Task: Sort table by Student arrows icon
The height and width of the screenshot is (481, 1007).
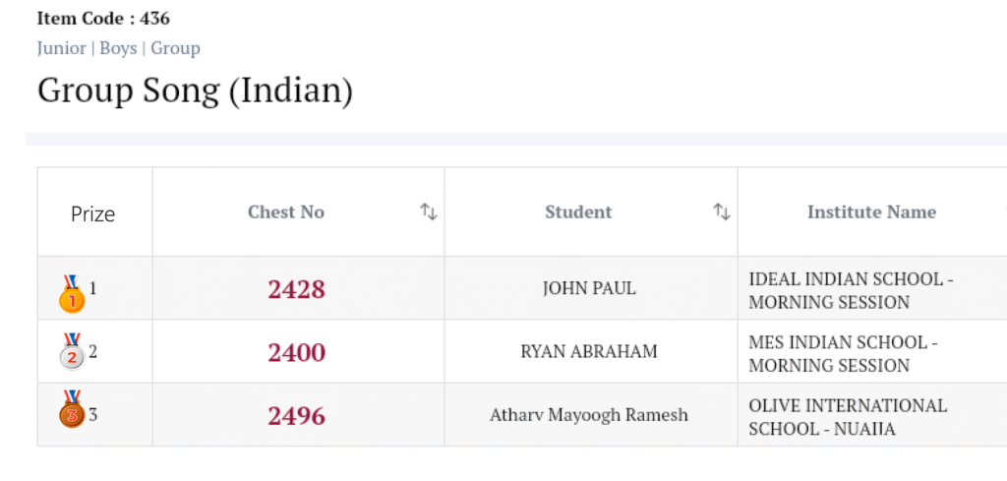Action: [x=722, y=211]
